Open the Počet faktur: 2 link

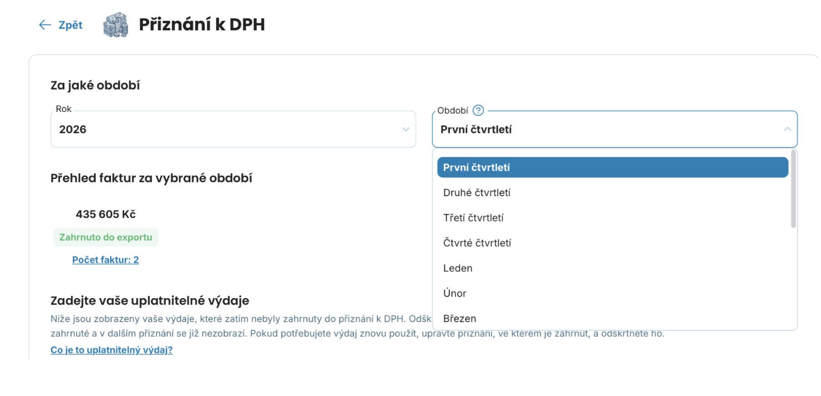click(x=106, y=260)
